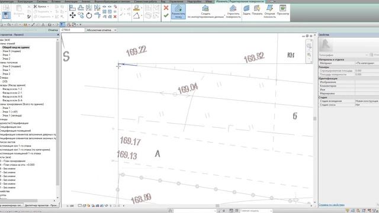Open the Управление ribbon tab

[176, 1]
